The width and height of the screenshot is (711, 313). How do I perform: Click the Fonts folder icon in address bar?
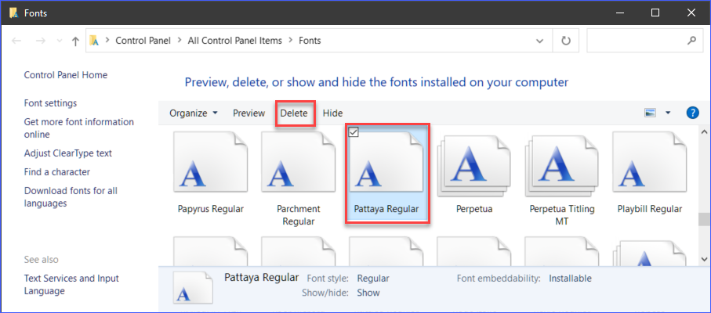(x=94, y=40)
